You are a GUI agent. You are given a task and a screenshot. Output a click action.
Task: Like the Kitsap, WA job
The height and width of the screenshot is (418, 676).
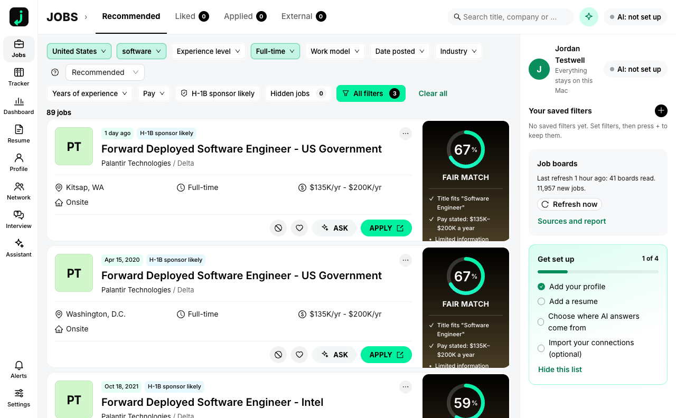(x=299, y=228)
